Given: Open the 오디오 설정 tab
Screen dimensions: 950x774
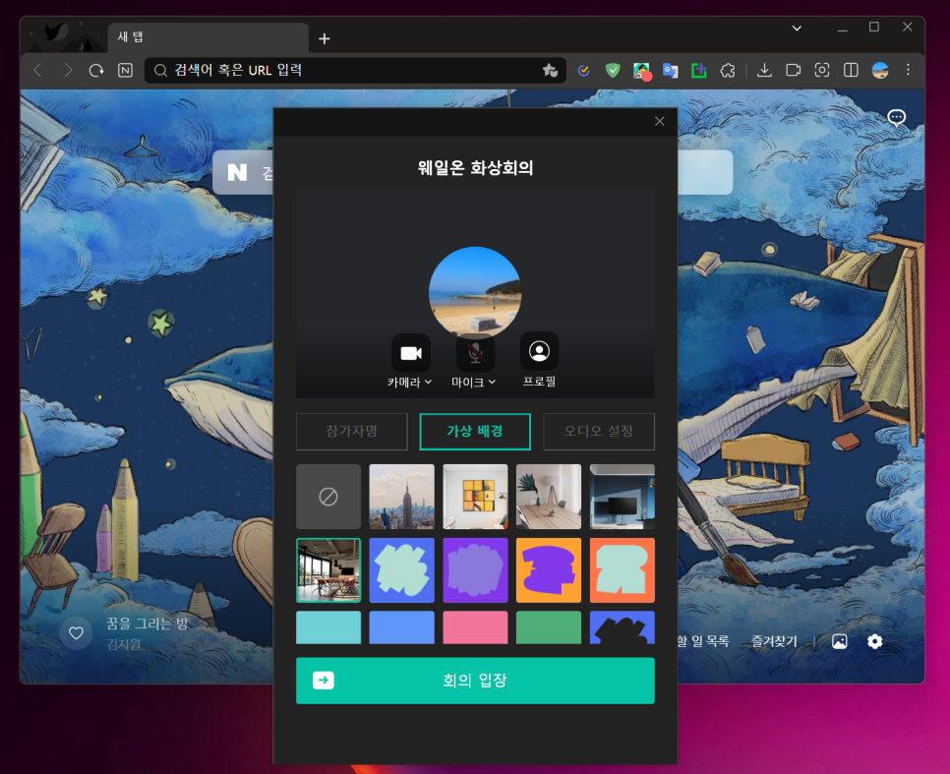Looking at the screenshot, I should click(599, 432).
